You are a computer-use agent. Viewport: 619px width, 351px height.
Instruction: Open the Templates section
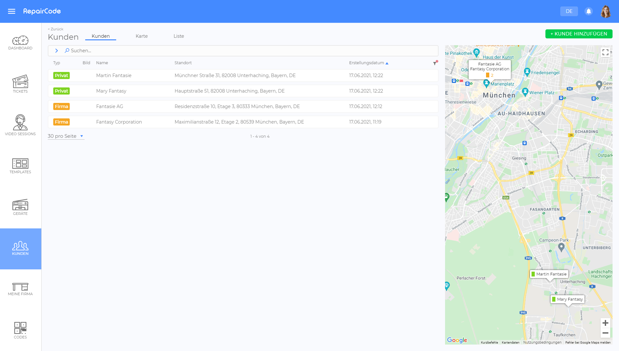click(x=20, y=165)
